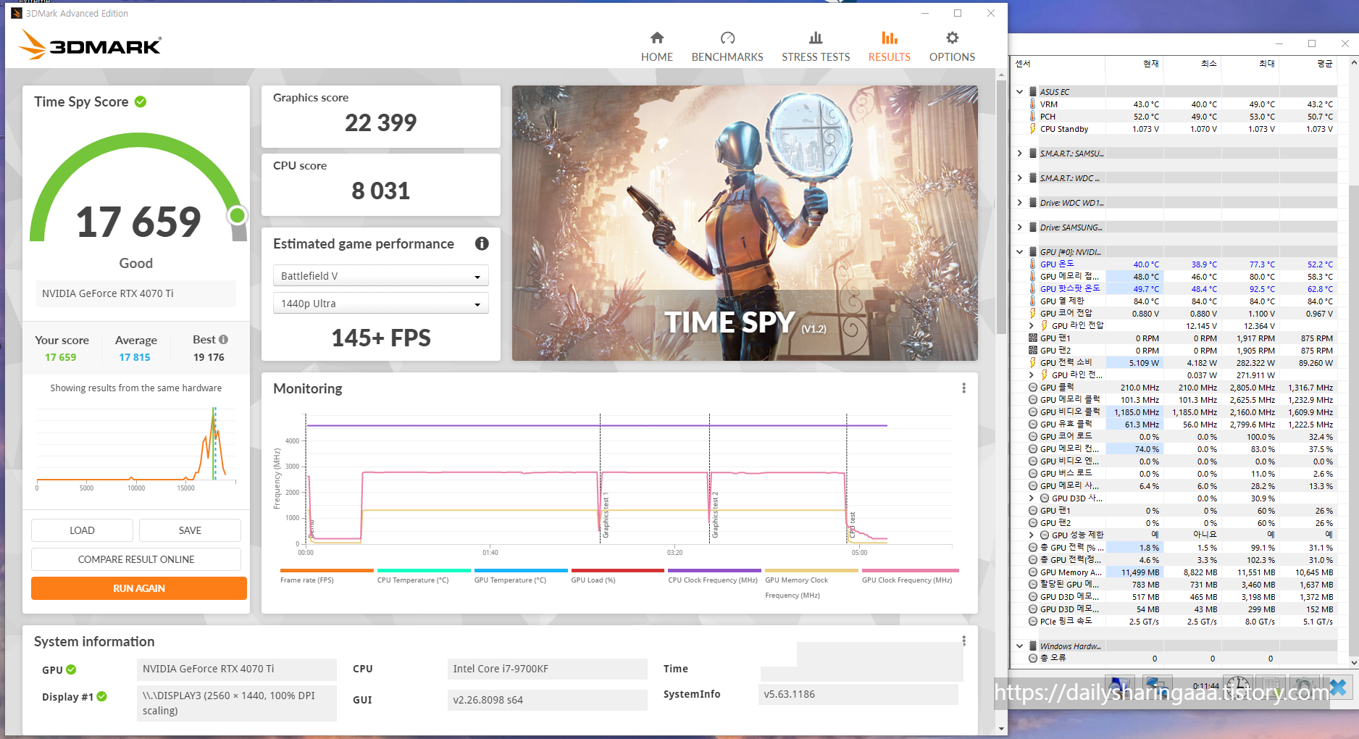The height and width of the screenshot is (739, 1359).
Task: Click the power icon of GPU 전력 소비 row
Action: tap(1032, 362)
